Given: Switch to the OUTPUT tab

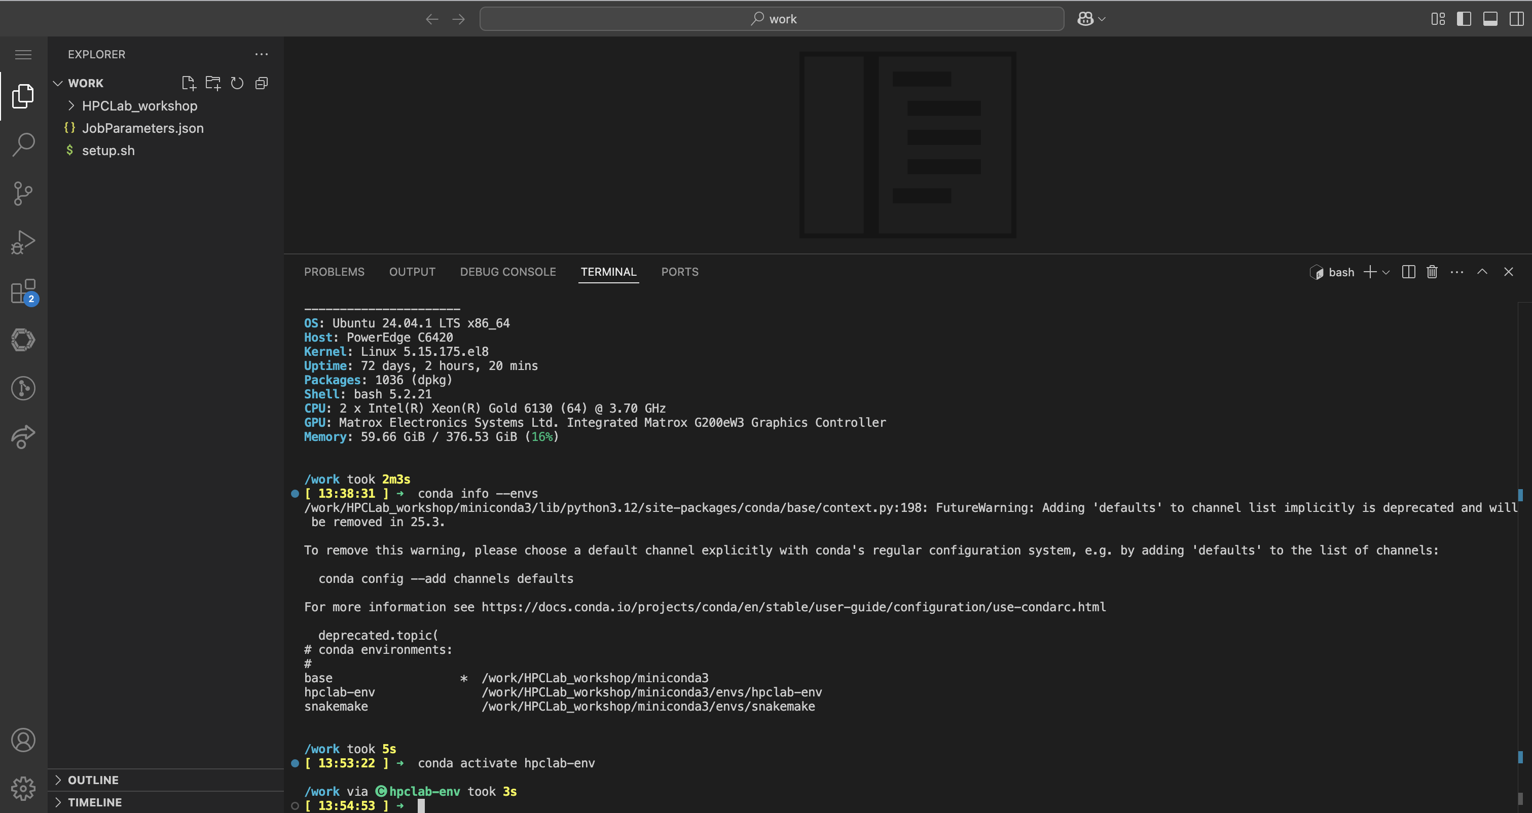Looking at the screenshot, I should [x=412, y=272].
